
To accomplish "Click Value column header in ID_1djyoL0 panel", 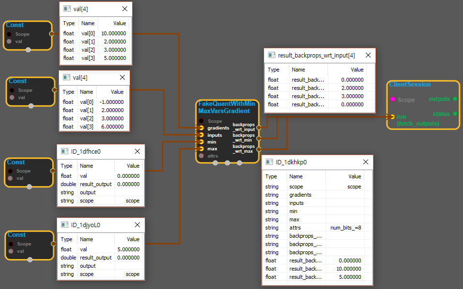I will click(133, 239).
